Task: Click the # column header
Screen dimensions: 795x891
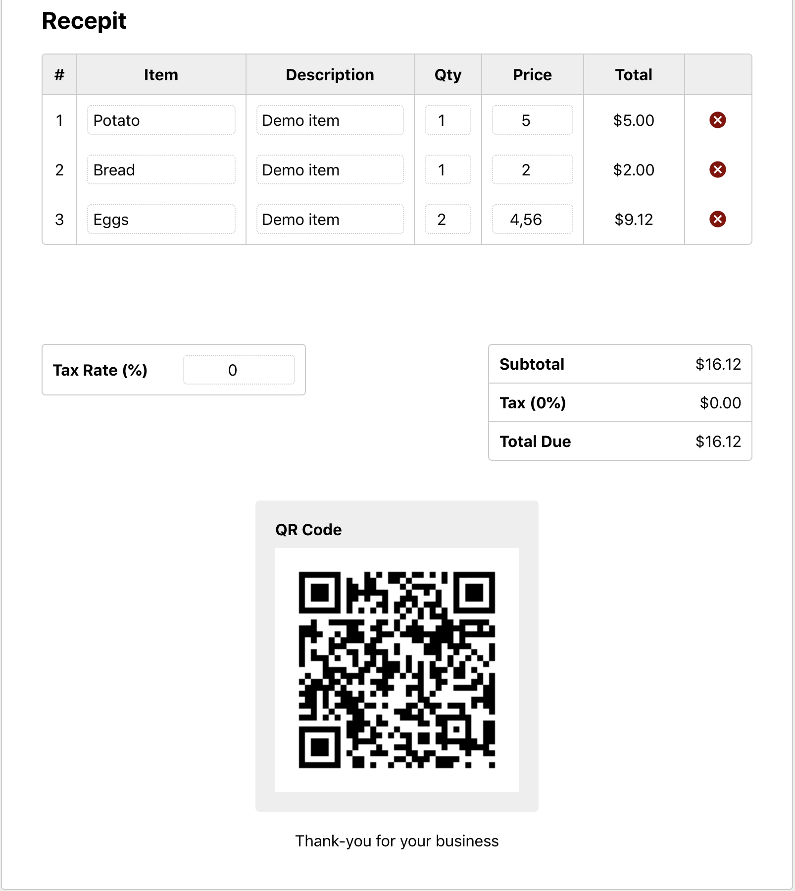Action: point(59,75)
